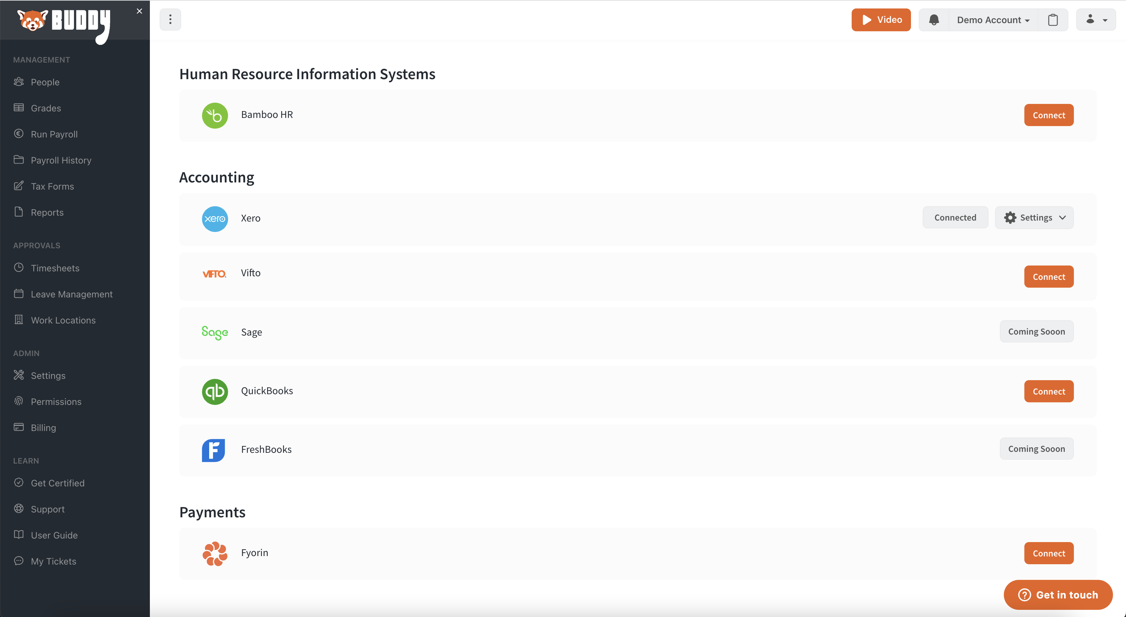Click the FreshBooks logo icon
This screenshot has width=1126, height=617.
pos(213,451)
